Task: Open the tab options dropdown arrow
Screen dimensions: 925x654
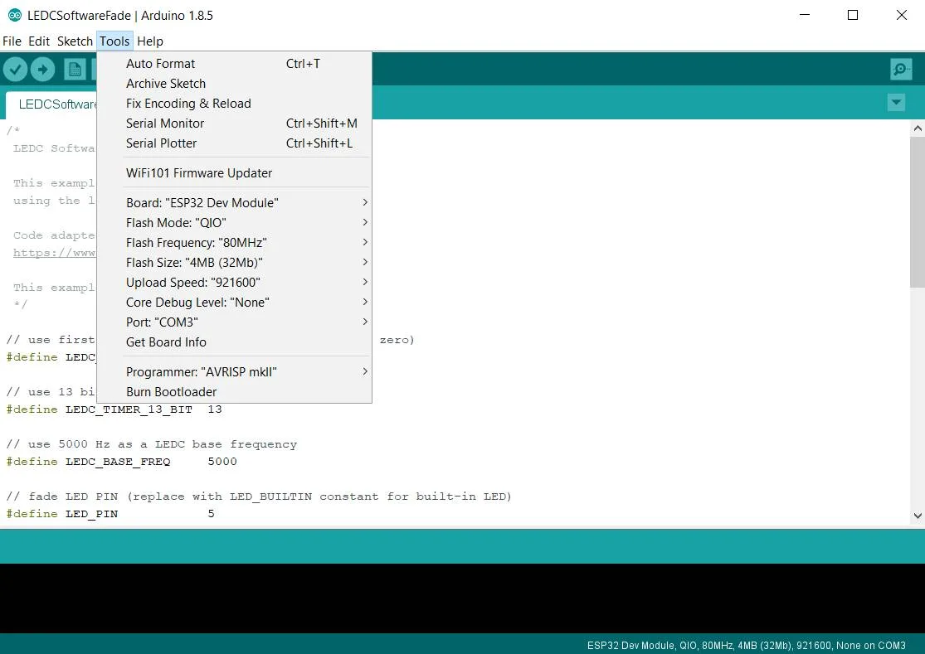Action: coord(896,103)
